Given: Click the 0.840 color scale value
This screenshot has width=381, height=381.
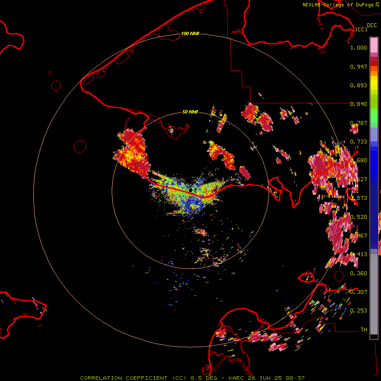Looking at the screenshot, I should point(359,104).
